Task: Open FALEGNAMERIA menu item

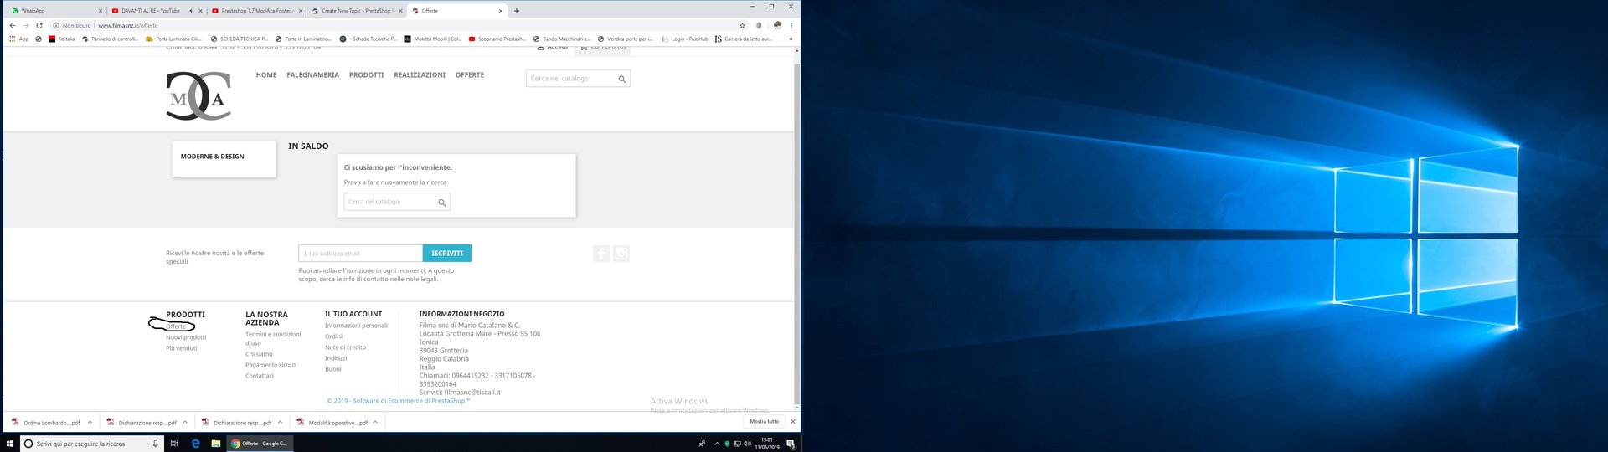Action: tap(312, 75)
